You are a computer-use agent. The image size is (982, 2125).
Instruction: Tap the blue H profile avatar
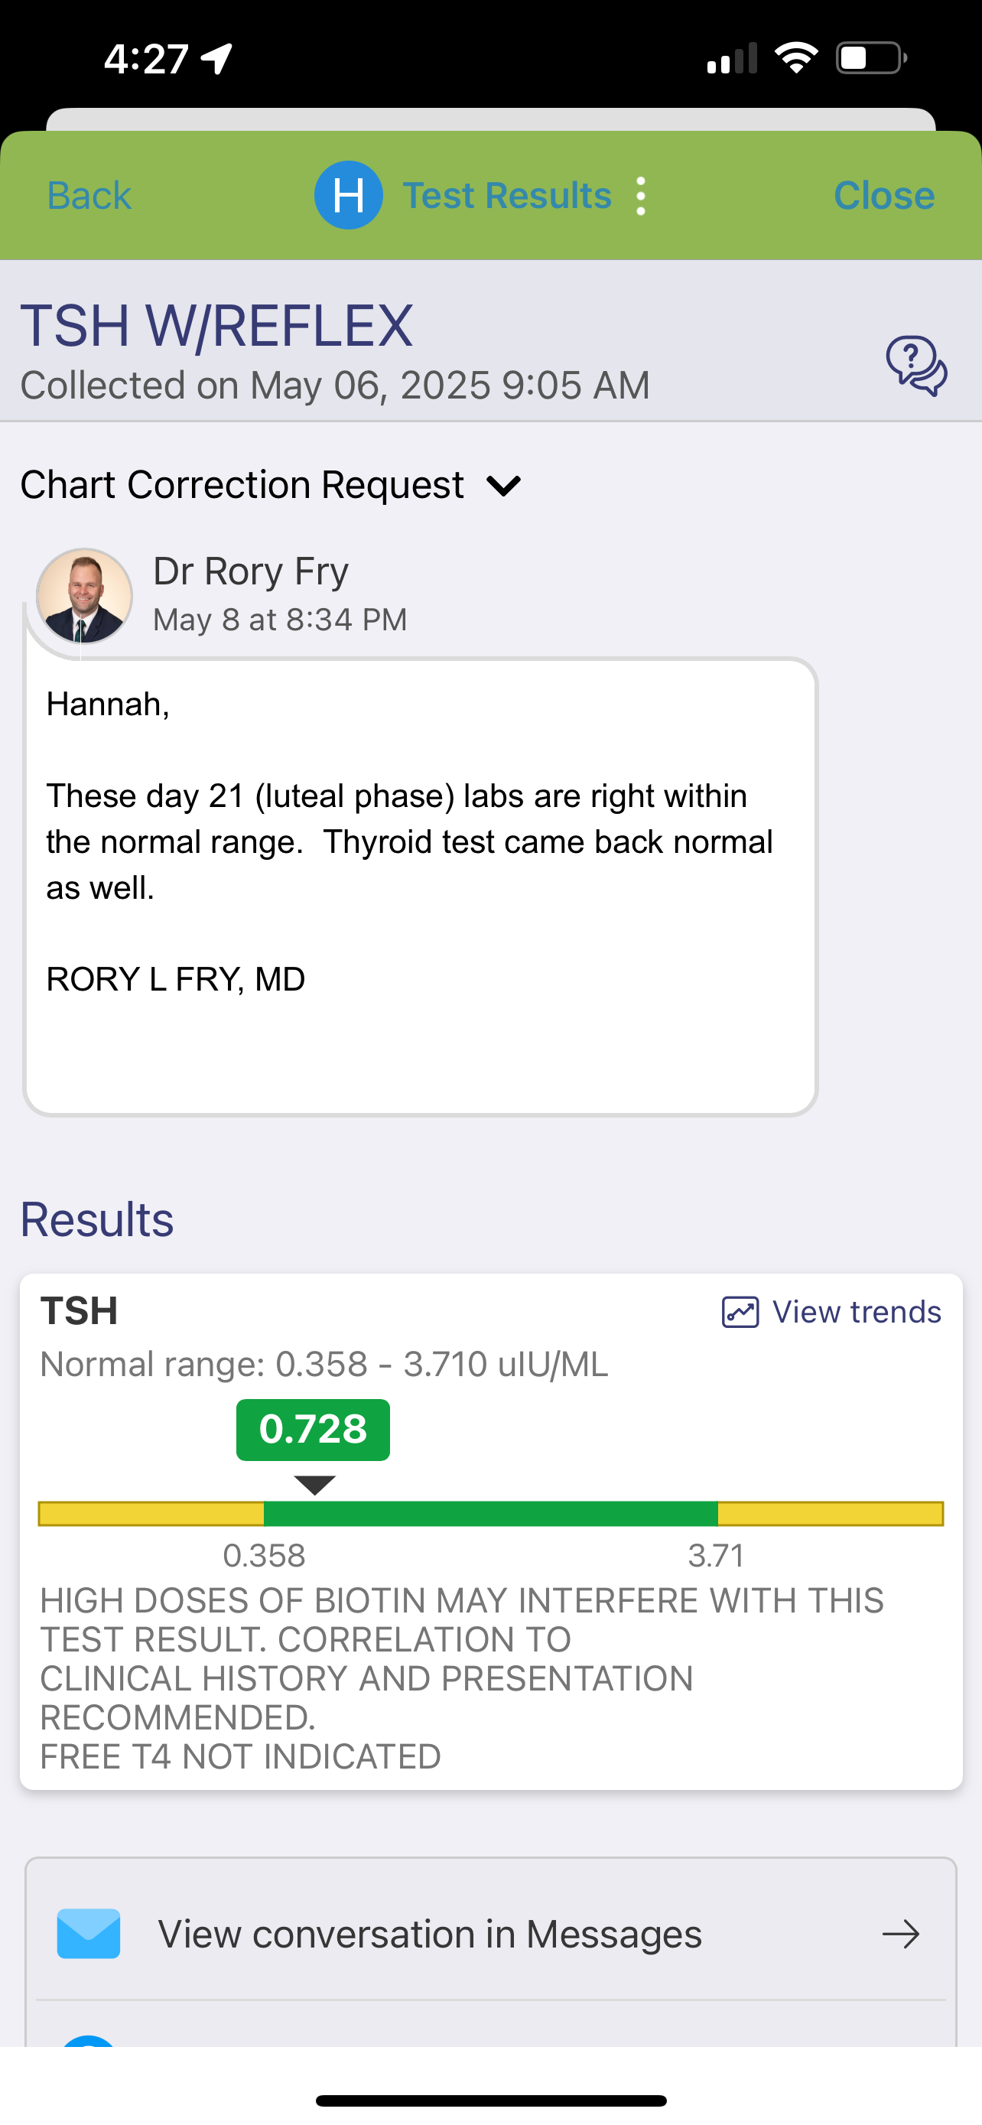[348, 196]
